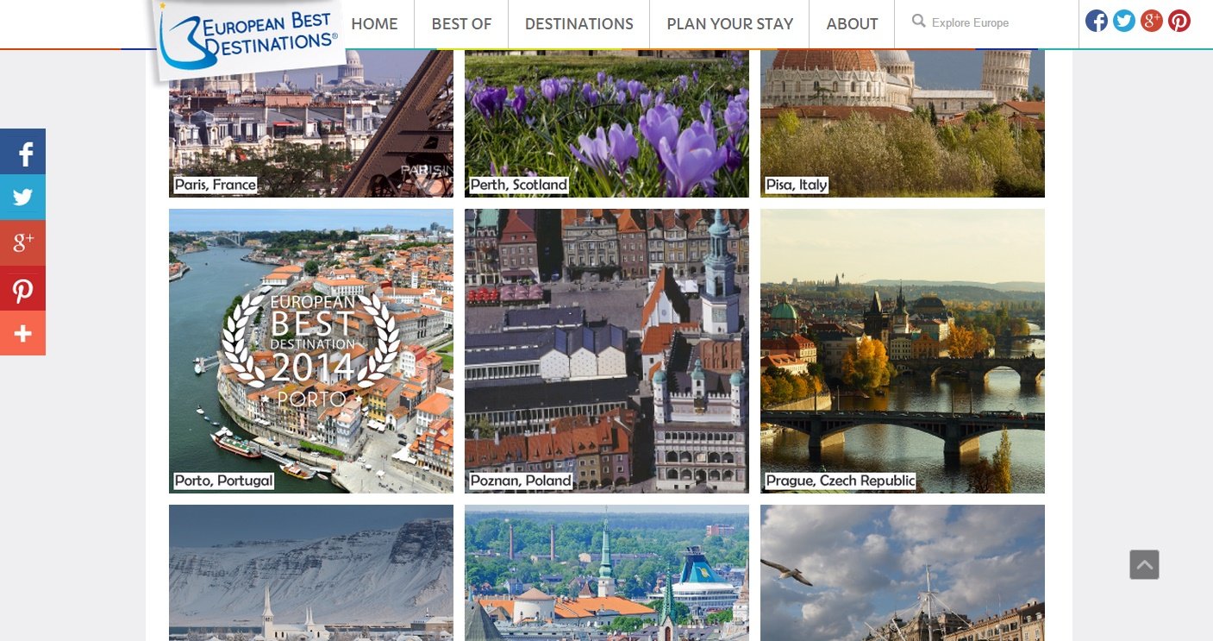1213x641 pixels.
Task: Click the scroll-to-top arrow button
Action: pyautogui.click(x=1144, y=565)
